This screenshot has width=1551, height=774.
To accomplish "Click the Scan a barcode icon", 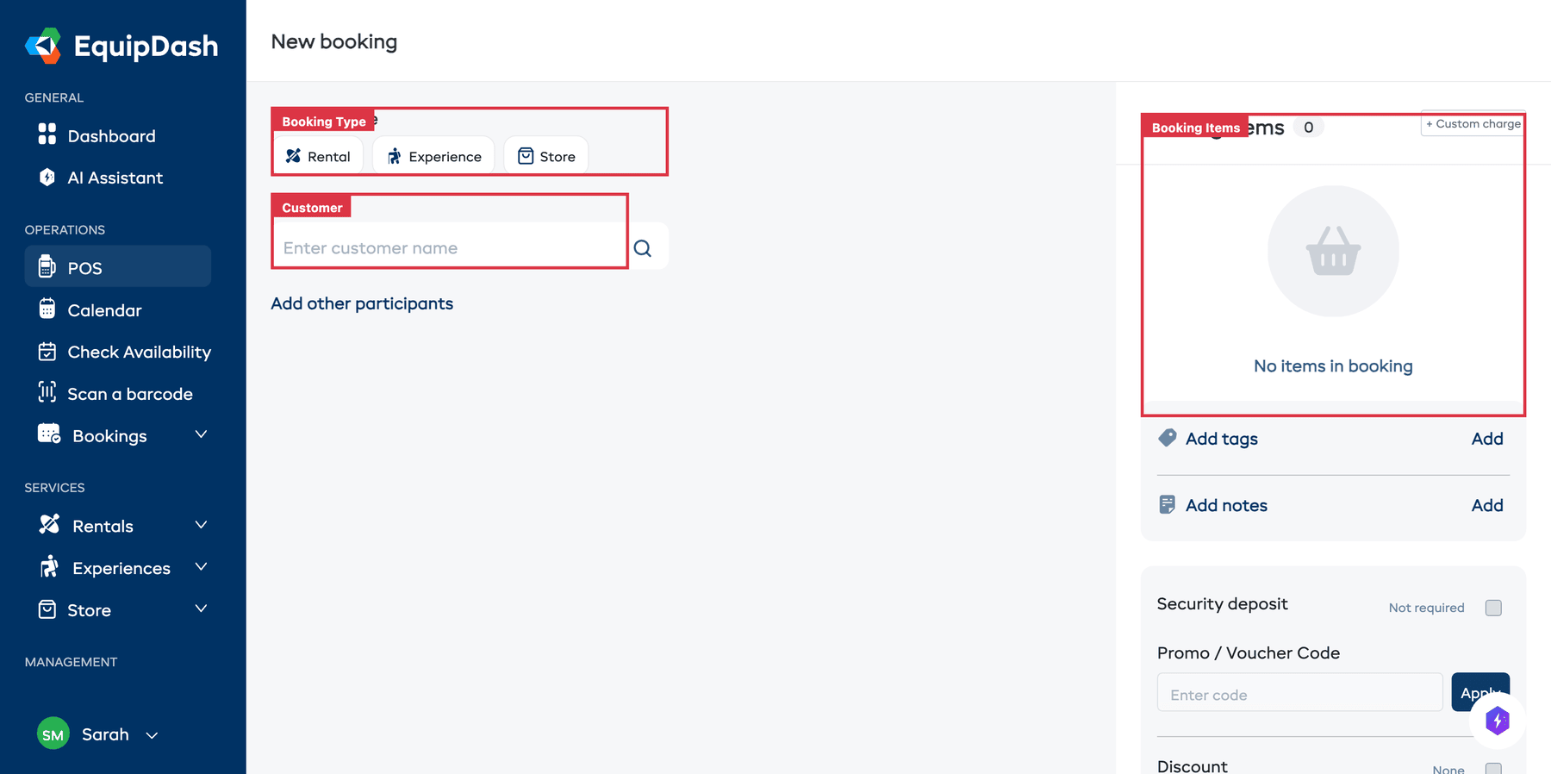I will click(47, 393).
